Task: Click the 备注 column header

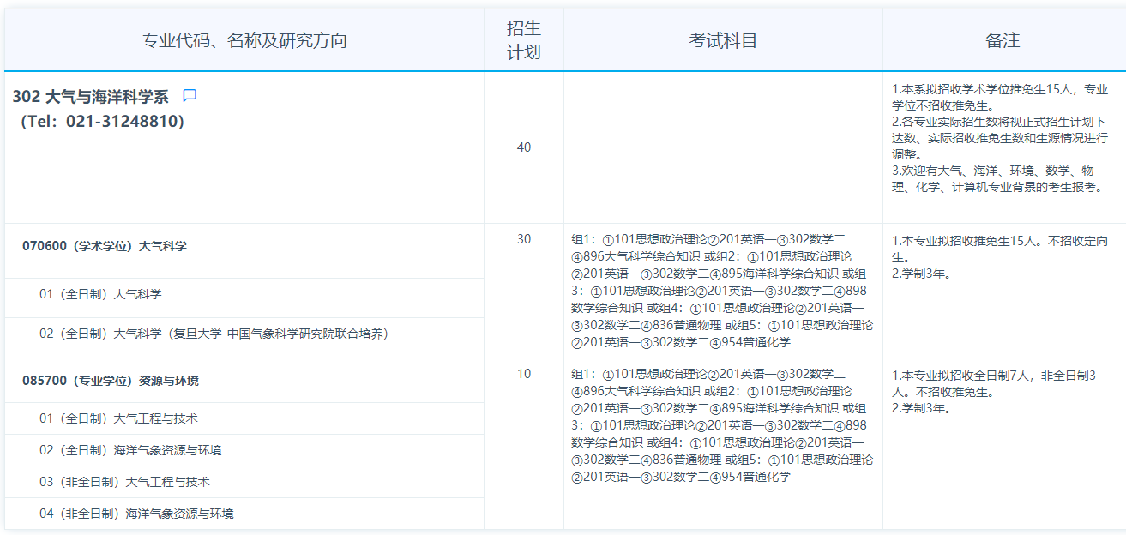Action: [1003, 40]
